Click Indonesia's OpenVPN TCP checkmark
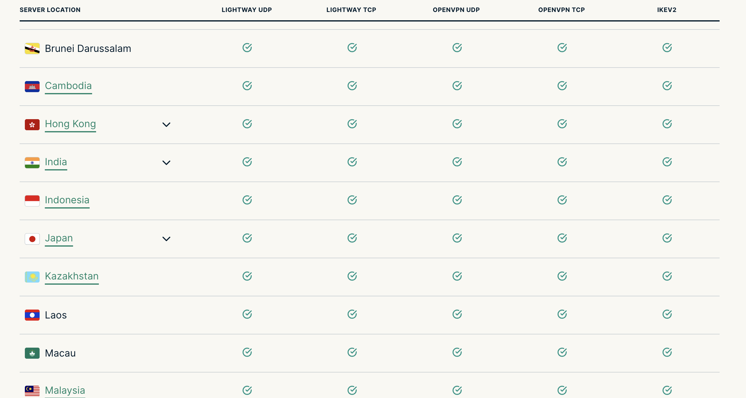This screenshot has width=746, height=398. pyautogui.click(x=562, y=200)
